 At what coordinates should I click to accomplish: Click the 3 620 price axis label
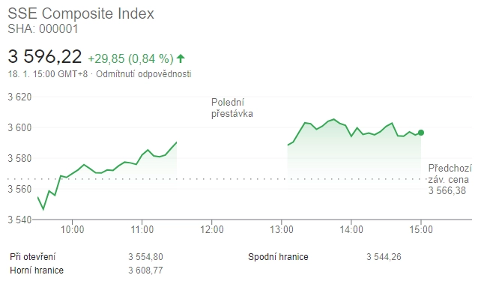[19, 97]
